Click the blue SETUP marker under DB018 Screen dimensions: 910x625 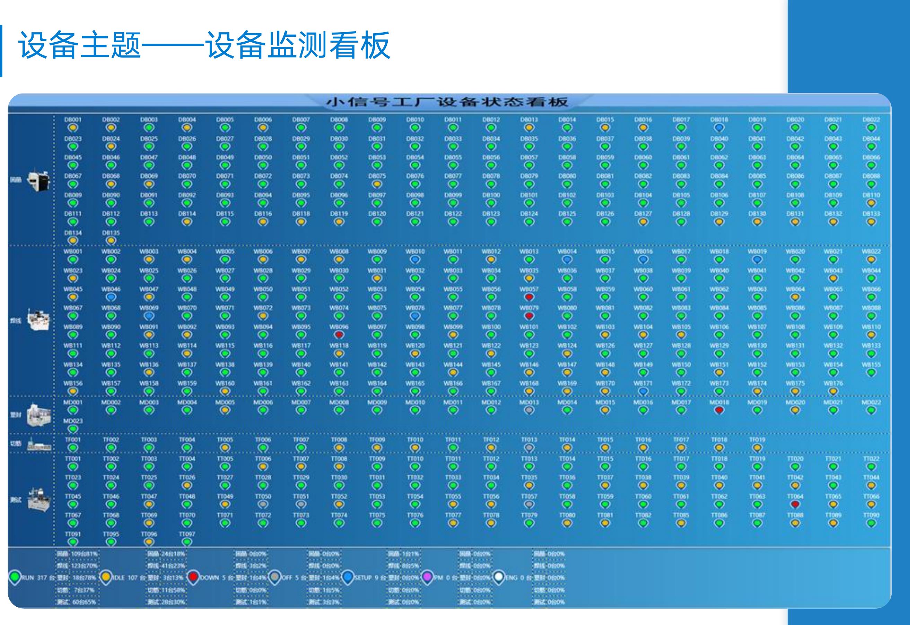(719, 127)
